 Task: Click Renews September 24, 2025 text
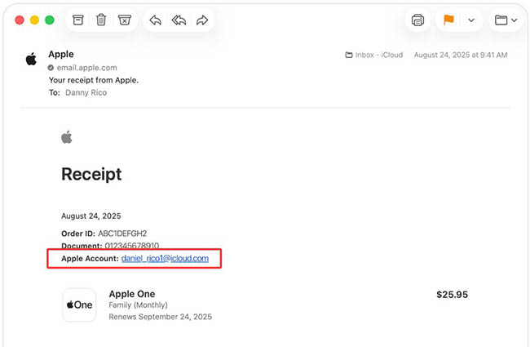(160, 317)
